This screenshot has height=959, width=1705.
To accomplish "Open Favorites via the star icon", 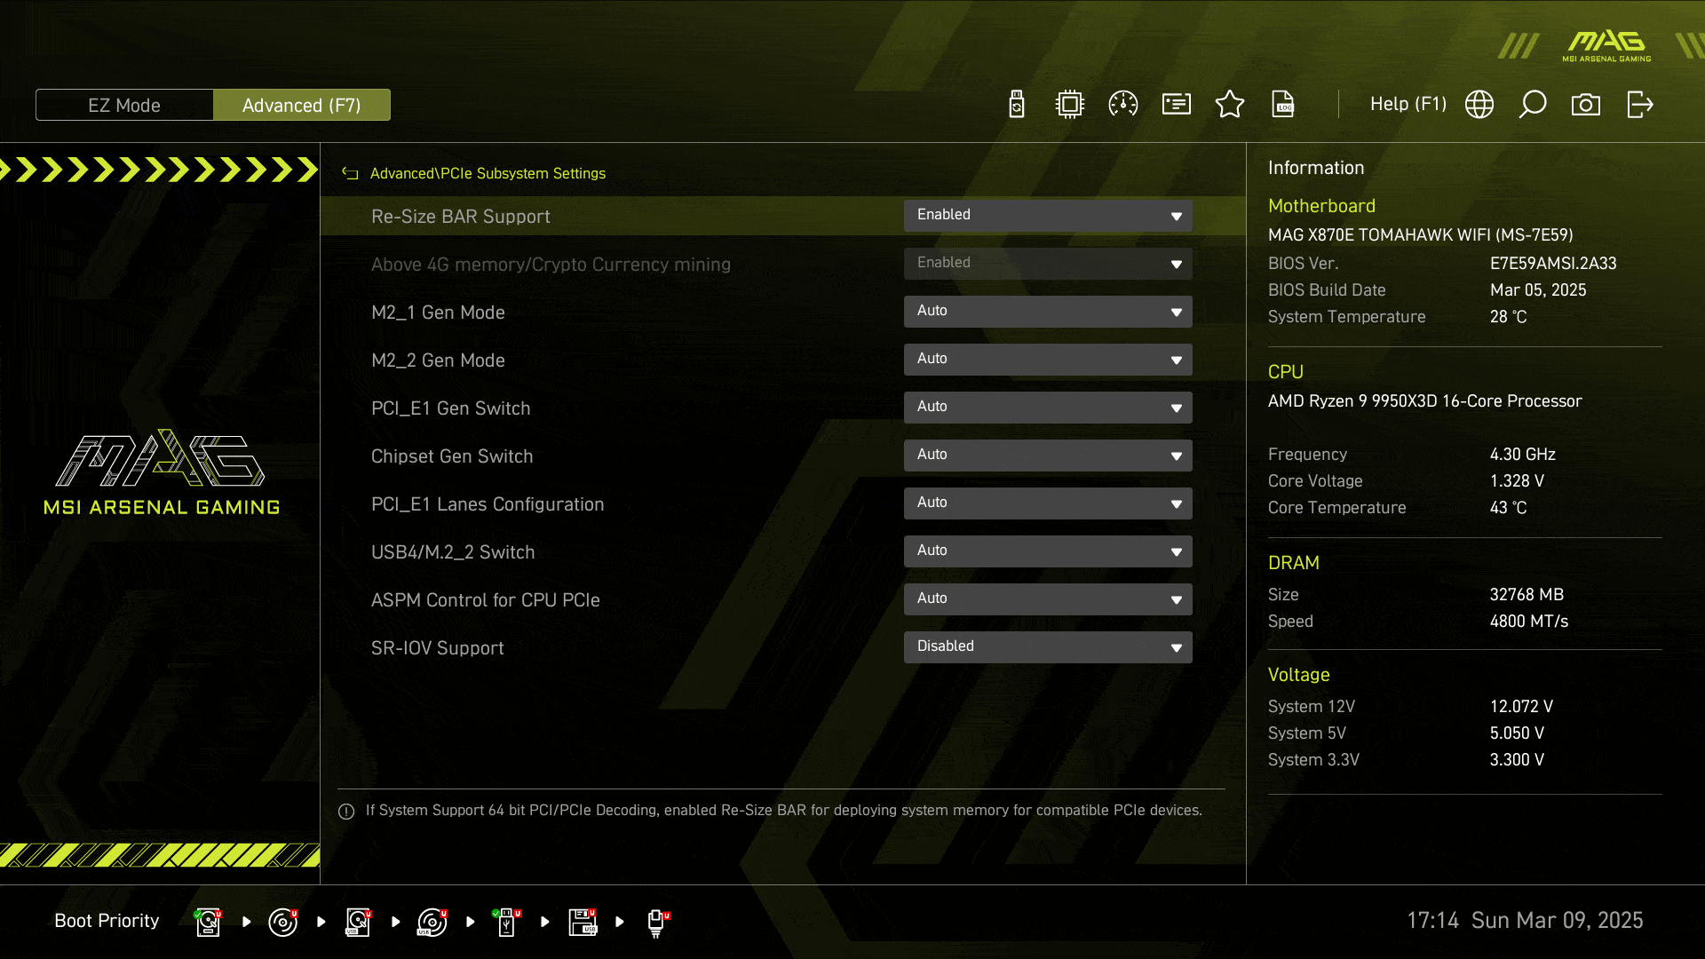I will [x=1230, y=105].
